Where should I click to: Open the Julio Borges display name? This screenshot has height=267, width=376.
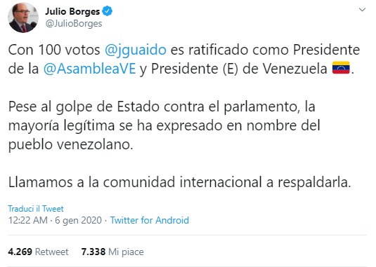(x=72, y=11)
